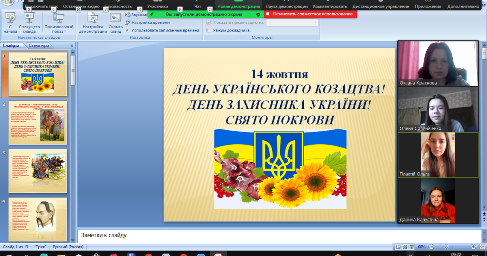This screenshot has width=487, height=256.
Task: Click Остановить видео in Zoom toolbar
Action: point(81,6)
